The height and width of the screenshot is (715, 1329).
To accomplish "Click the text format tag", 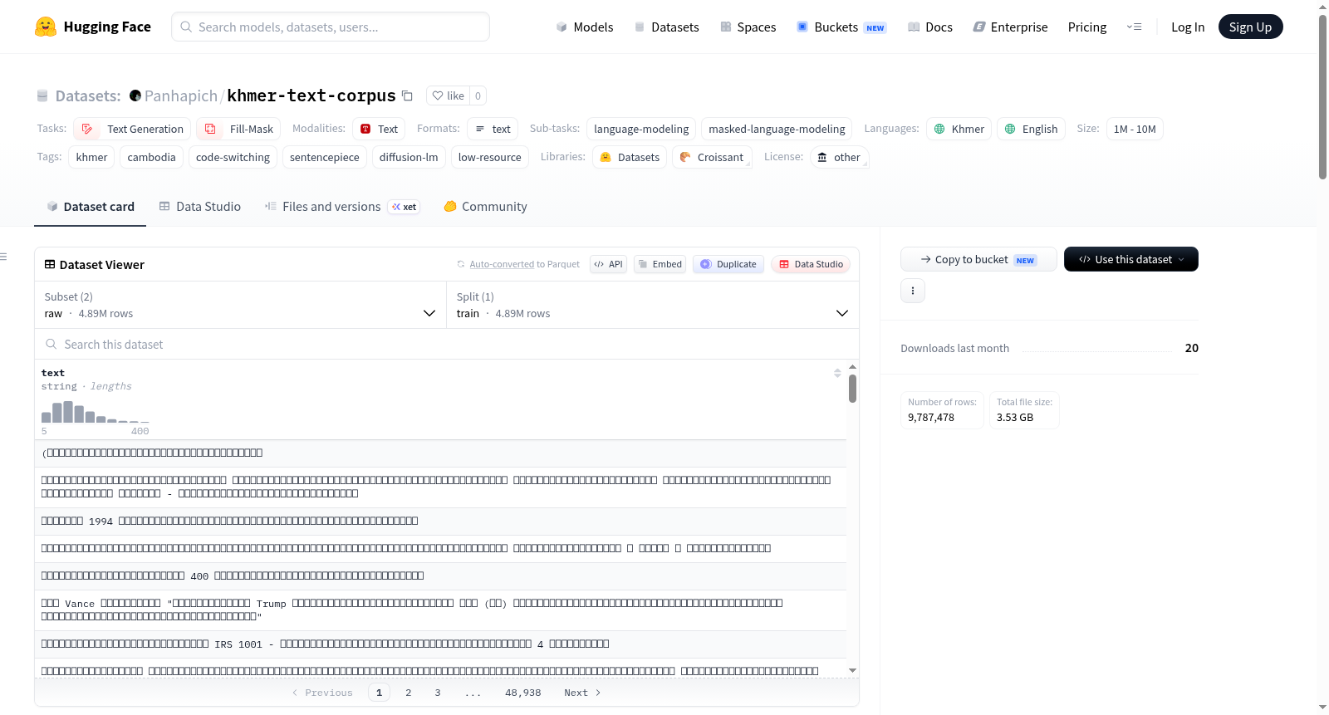I will [493, 129].
